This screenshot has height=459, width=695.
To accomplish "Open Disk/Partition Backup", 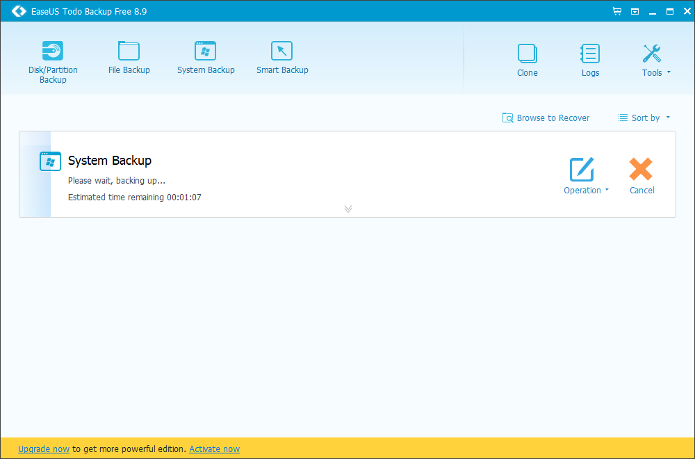I will [x=53, y=62].
